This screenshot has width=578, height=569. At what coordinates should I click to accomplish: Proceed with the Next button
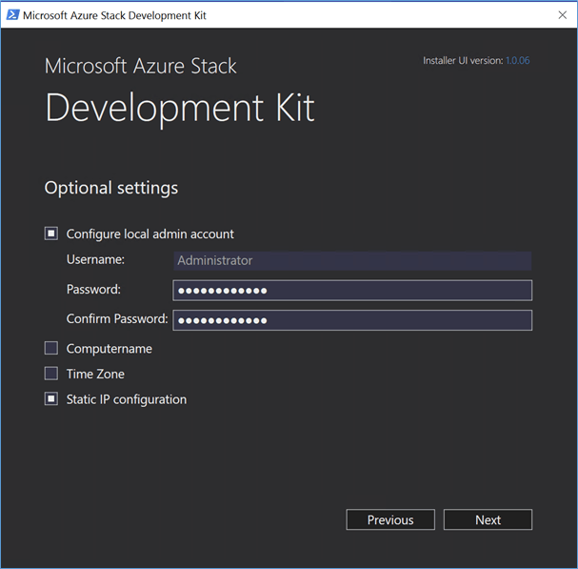point(488,519)
